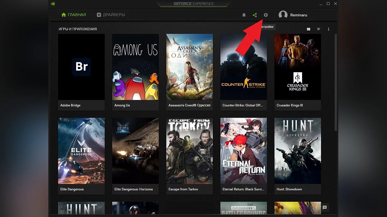The image size is (387, 217).
Task: Select Assassin's Creed Одиссея cover
Action: (190, 67)
